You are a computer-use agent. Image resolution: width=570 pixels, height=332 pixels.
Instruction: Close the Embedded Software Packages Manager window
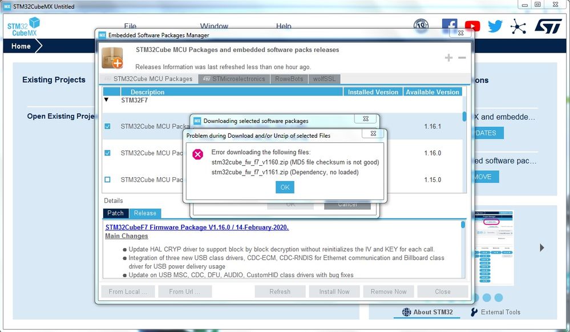pos(460,33)
